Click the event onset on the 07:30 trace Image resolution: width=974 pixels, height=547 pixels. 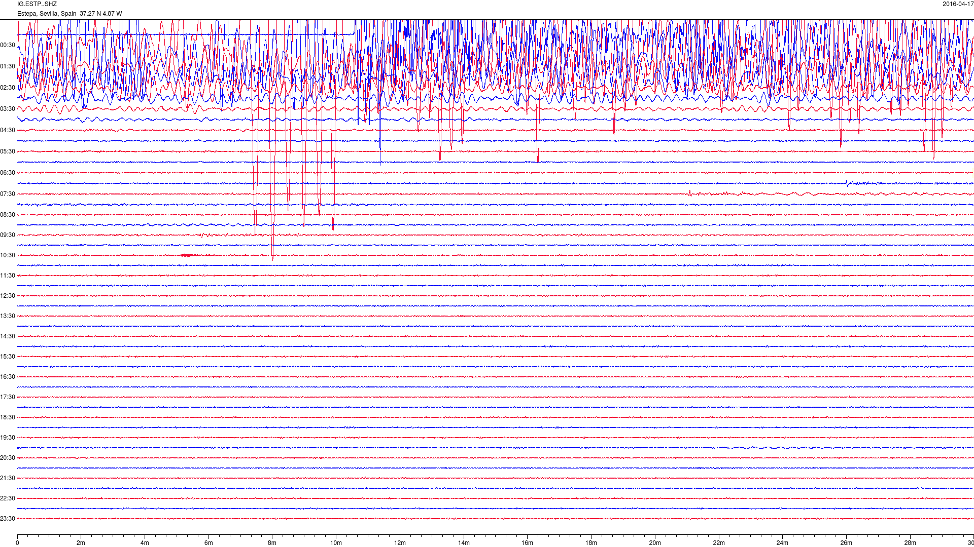point(690,193)
